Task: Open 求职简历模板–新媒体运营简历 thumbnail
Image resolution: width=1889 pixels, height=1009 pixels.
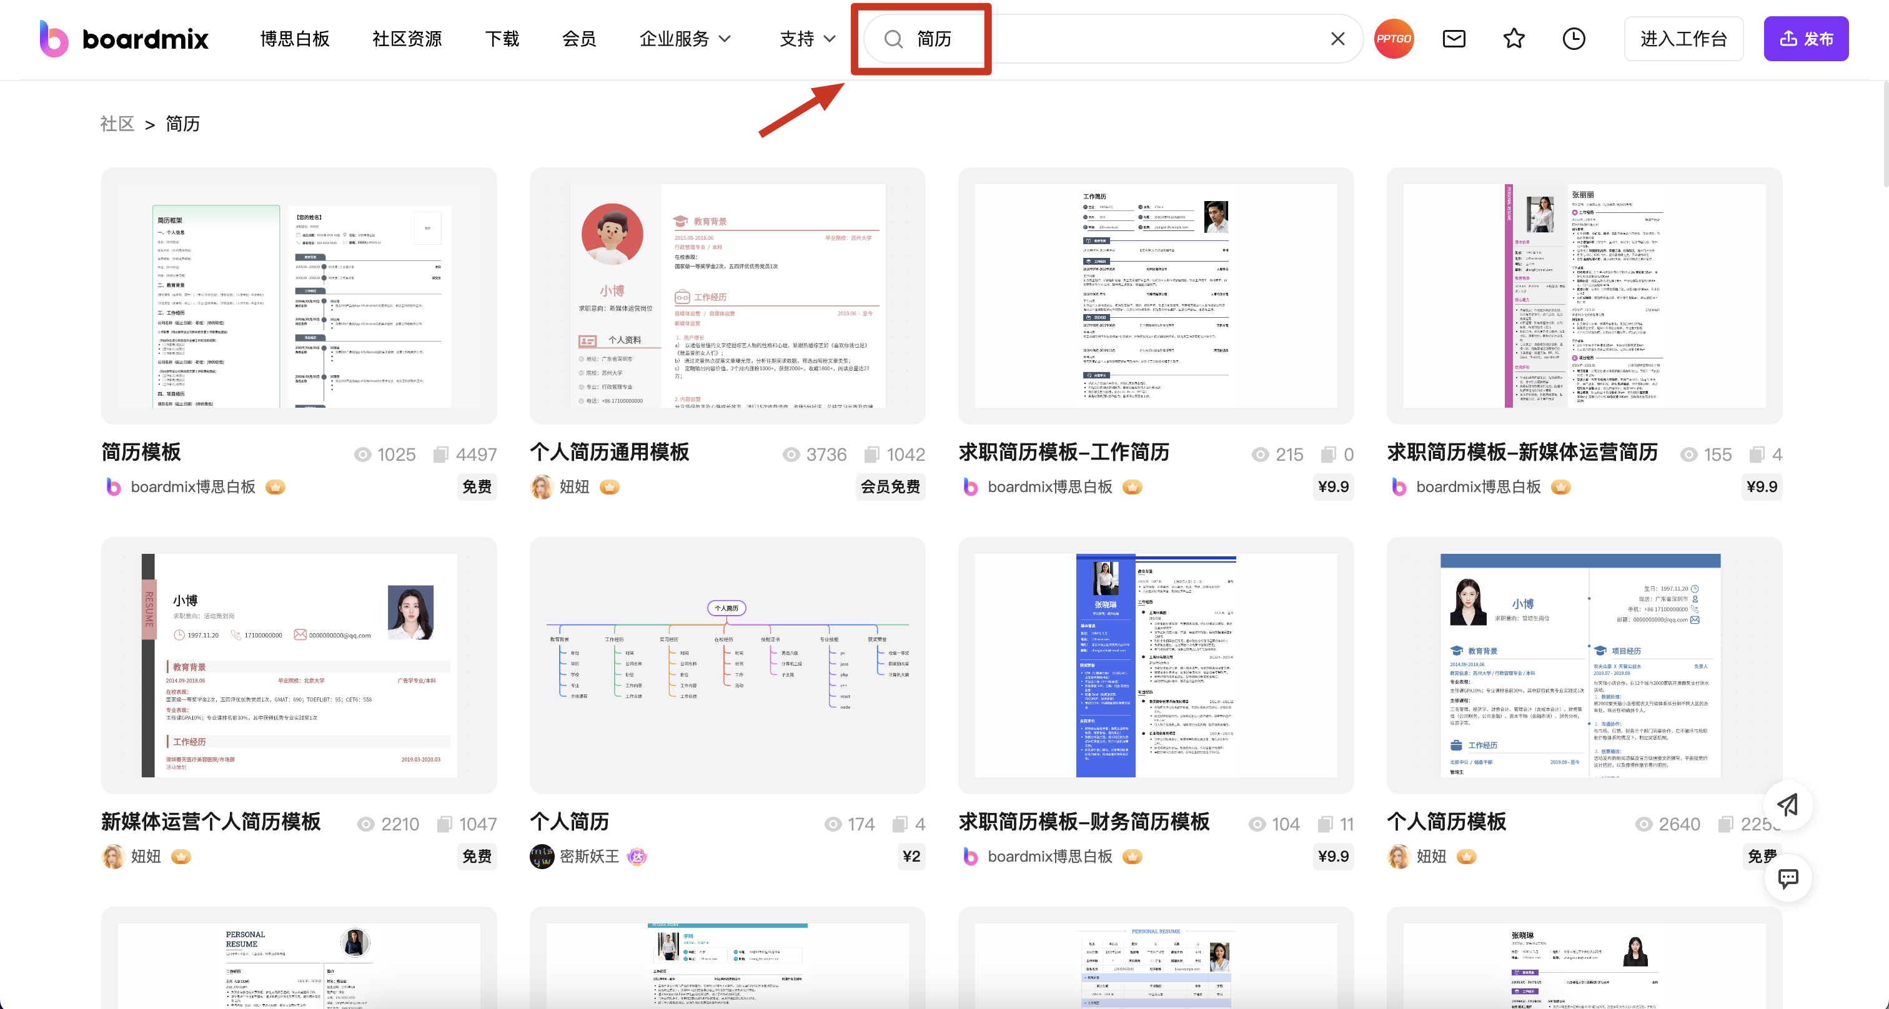Action: [1584, 295]
